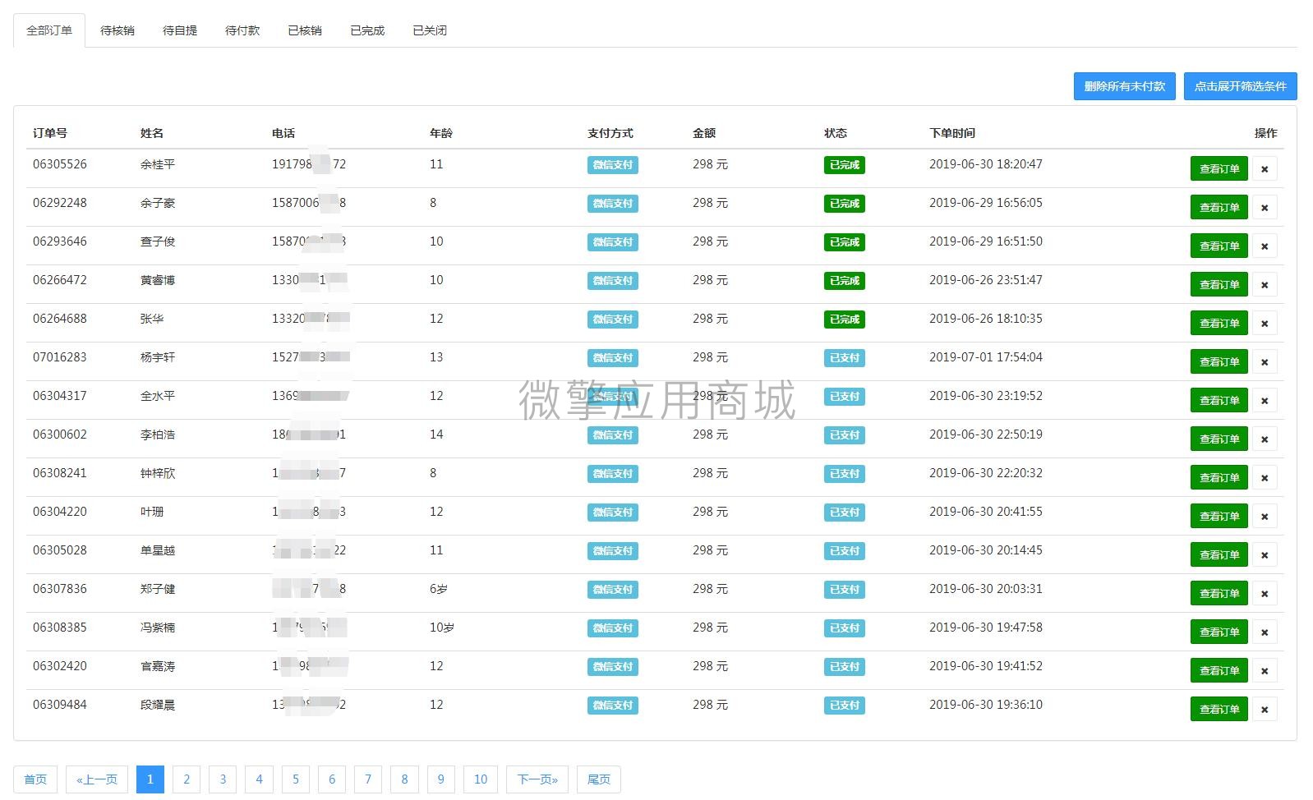
Task: Open 查看订单 for 张华's order
Action: [x=1219, y=323]
